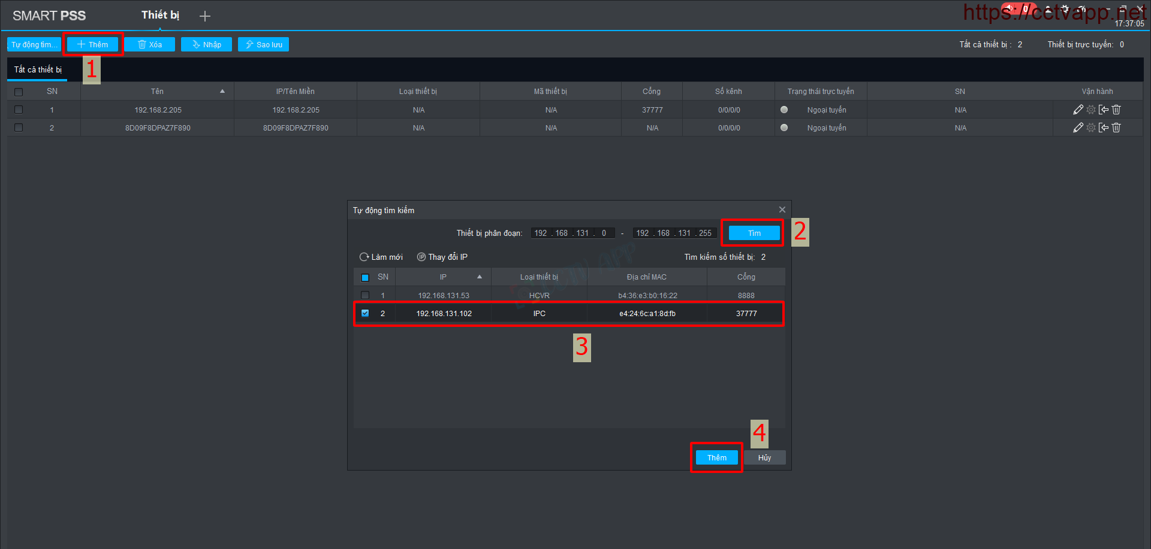
Task: Click the logout arrow icon for device 192.168.2.205
Action: [1104, 110]
